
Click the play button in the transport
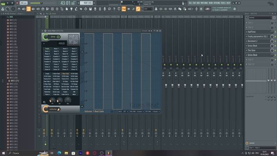coord(8,3)
